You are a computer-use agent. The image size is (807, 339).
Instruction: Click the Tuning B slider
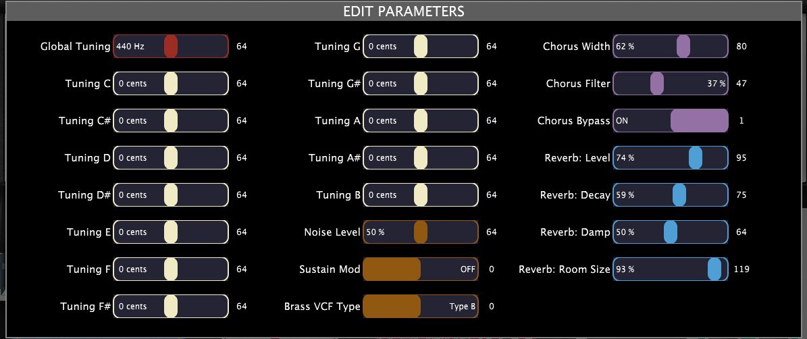point(421,195)
